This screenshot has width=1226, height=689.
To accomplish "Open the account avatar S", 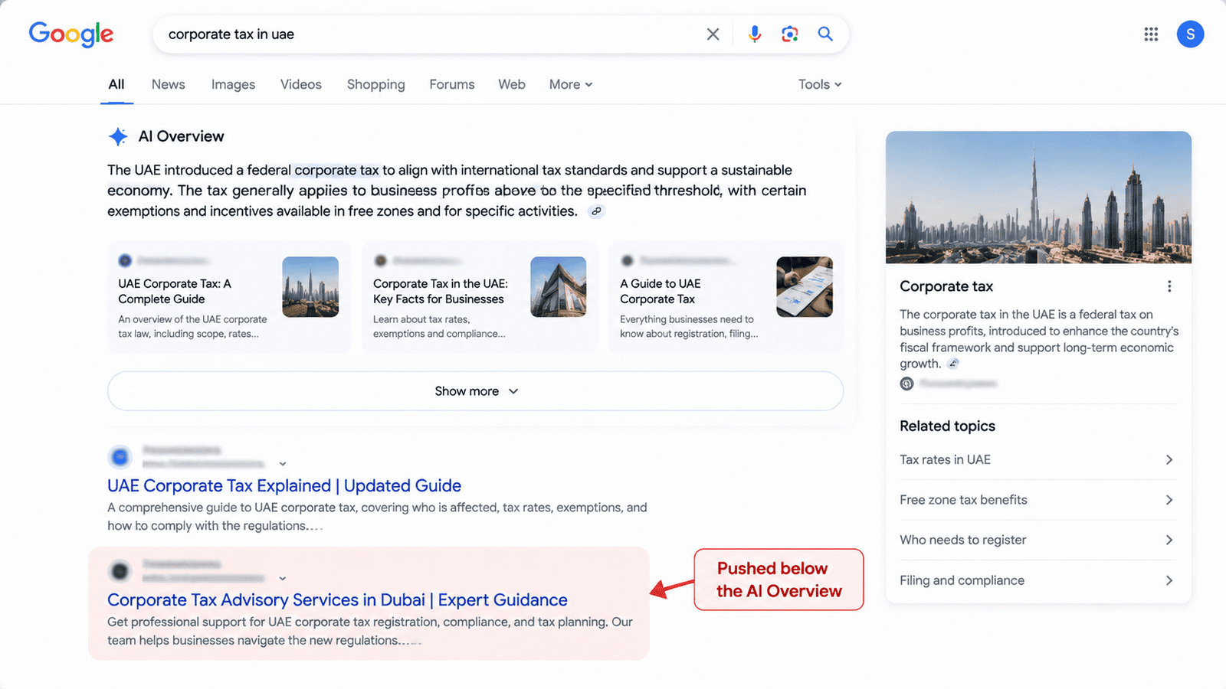I will (x=1190, y=34).
